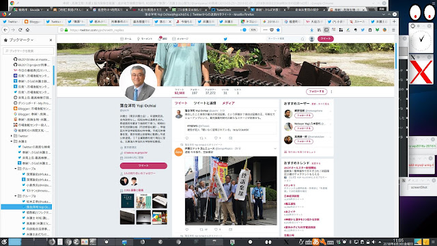Click the Firefox forward arrow
This screenshot has height=246, width=437.
coord(13,29)
